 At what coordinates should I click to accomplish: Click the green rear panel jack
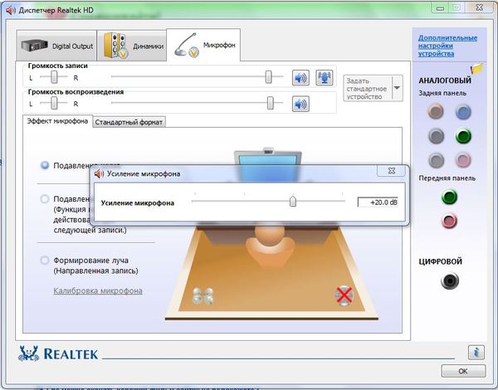click(x=463, y=136)
